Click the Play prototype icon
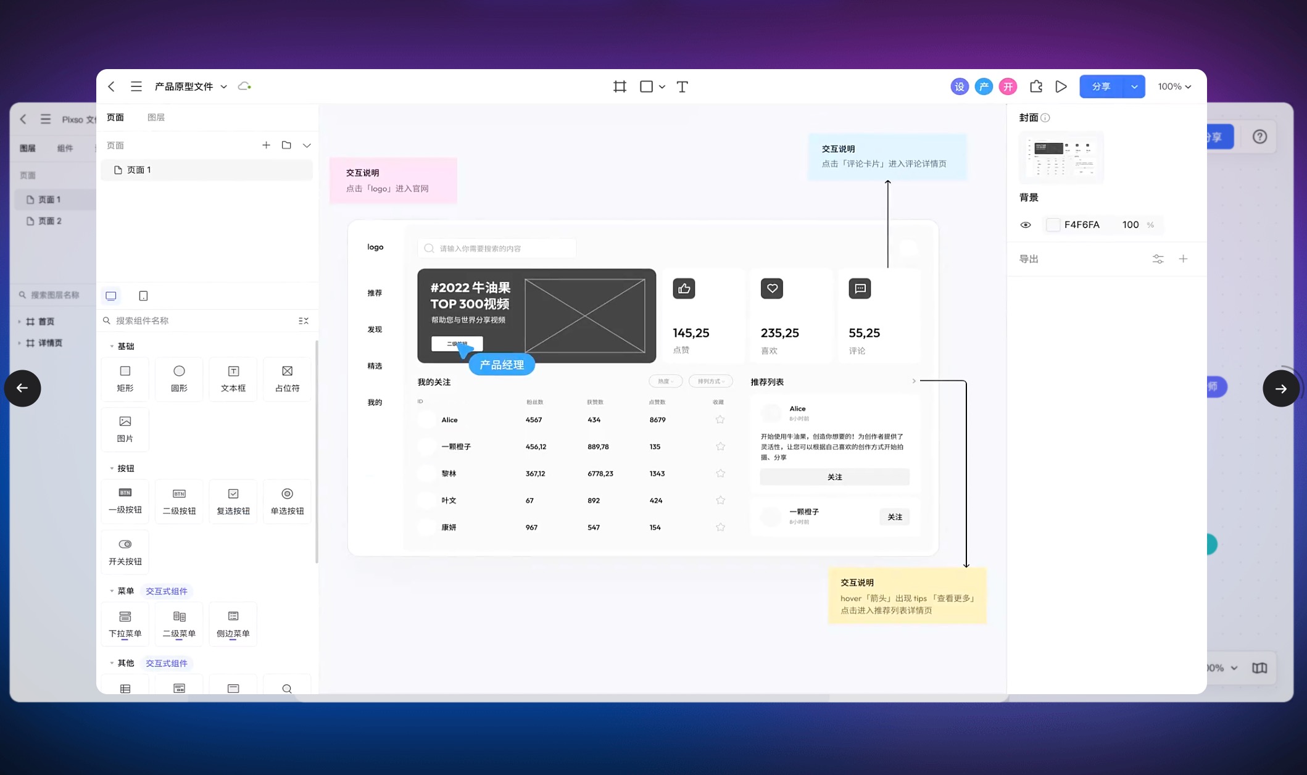1307x775 pixels. 1061,86
